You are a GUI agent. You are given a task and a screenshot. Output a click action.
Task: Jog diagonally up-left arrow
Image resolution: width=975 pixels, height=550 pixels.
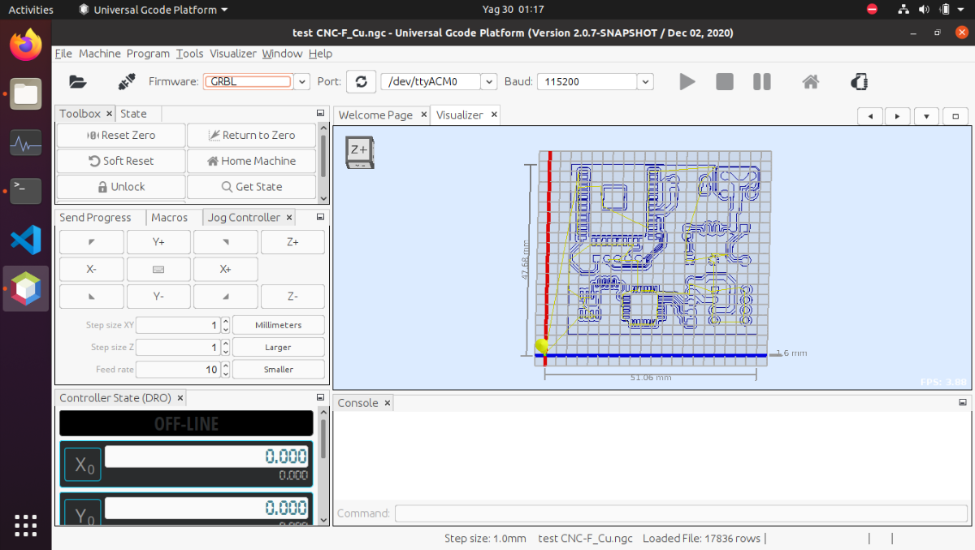92,242
